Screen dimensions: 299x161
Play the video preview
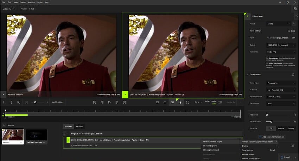109,102
